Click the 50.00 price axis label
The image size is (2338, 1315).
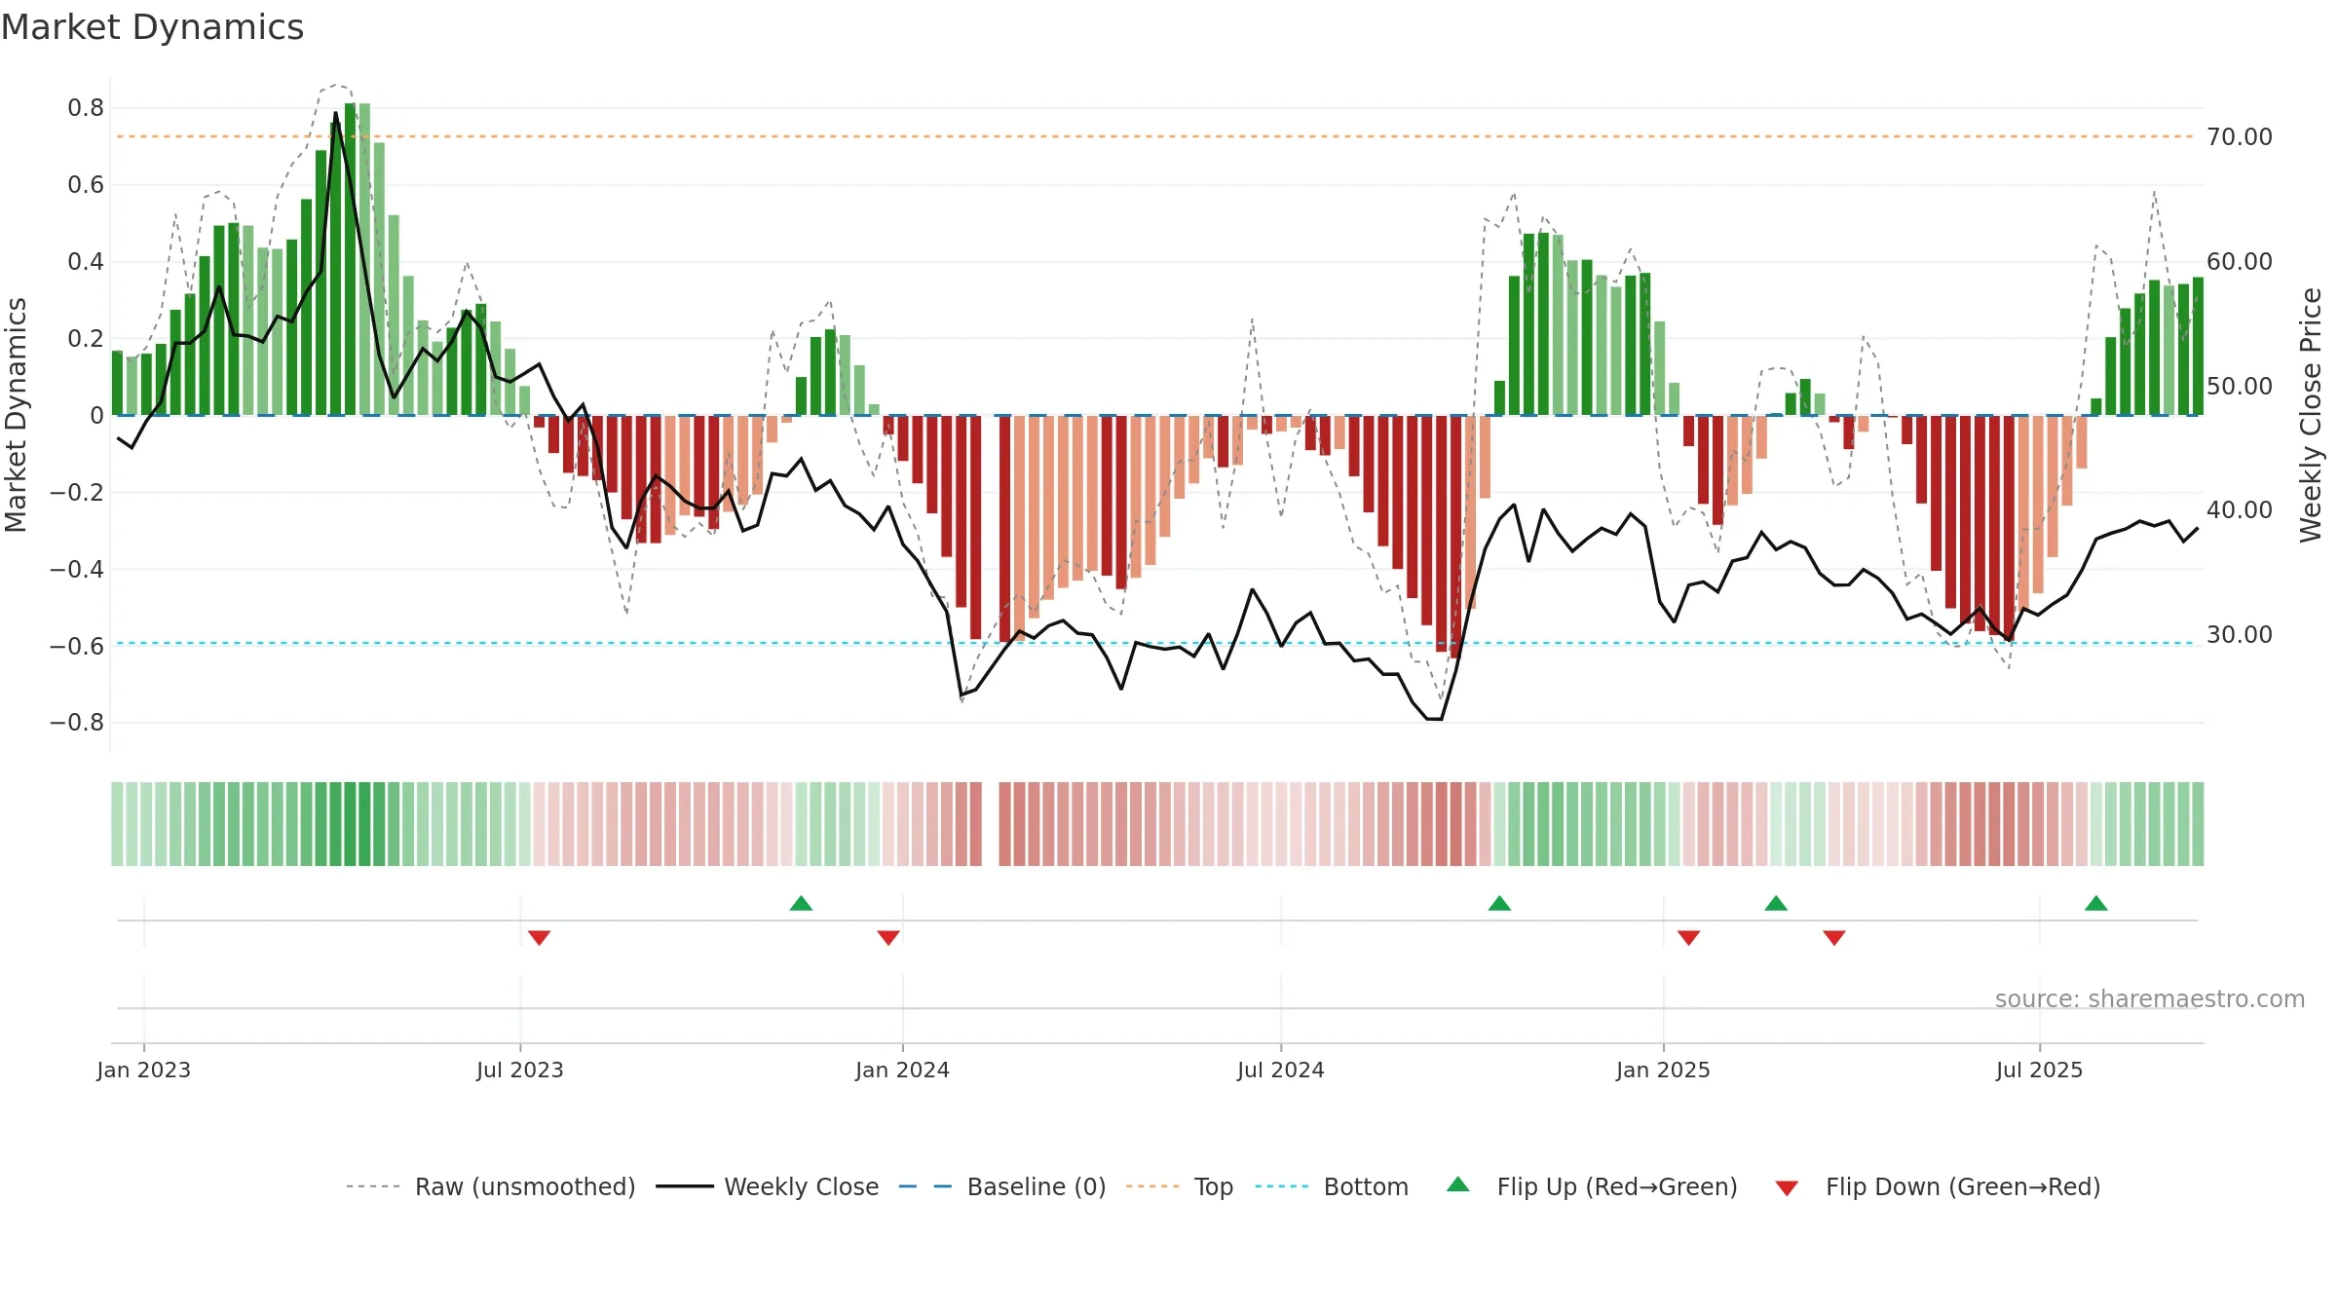click(x=2240, y=387)
